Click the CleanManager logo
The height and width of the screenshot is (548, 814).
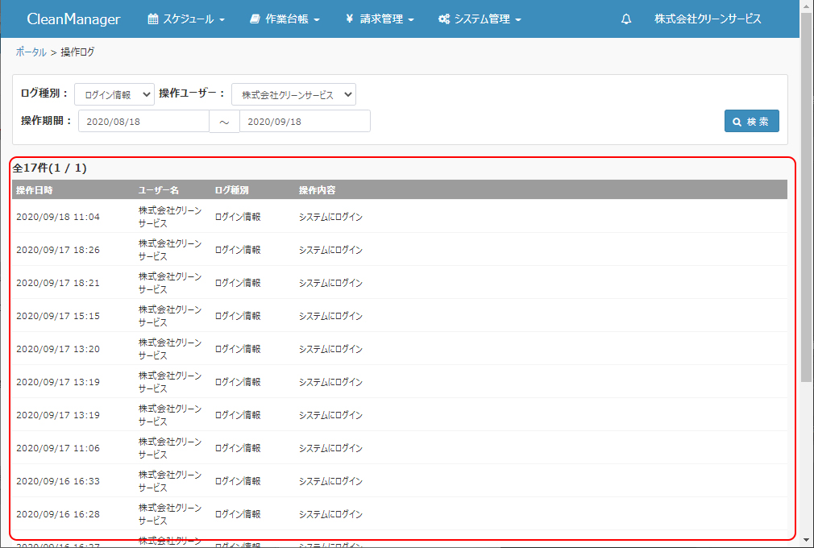pyautogui.click(x=73, y=19)
